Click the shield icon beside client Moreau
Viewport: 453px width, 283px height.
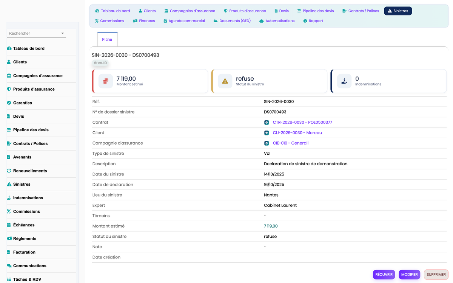click(x=267, y=133)
